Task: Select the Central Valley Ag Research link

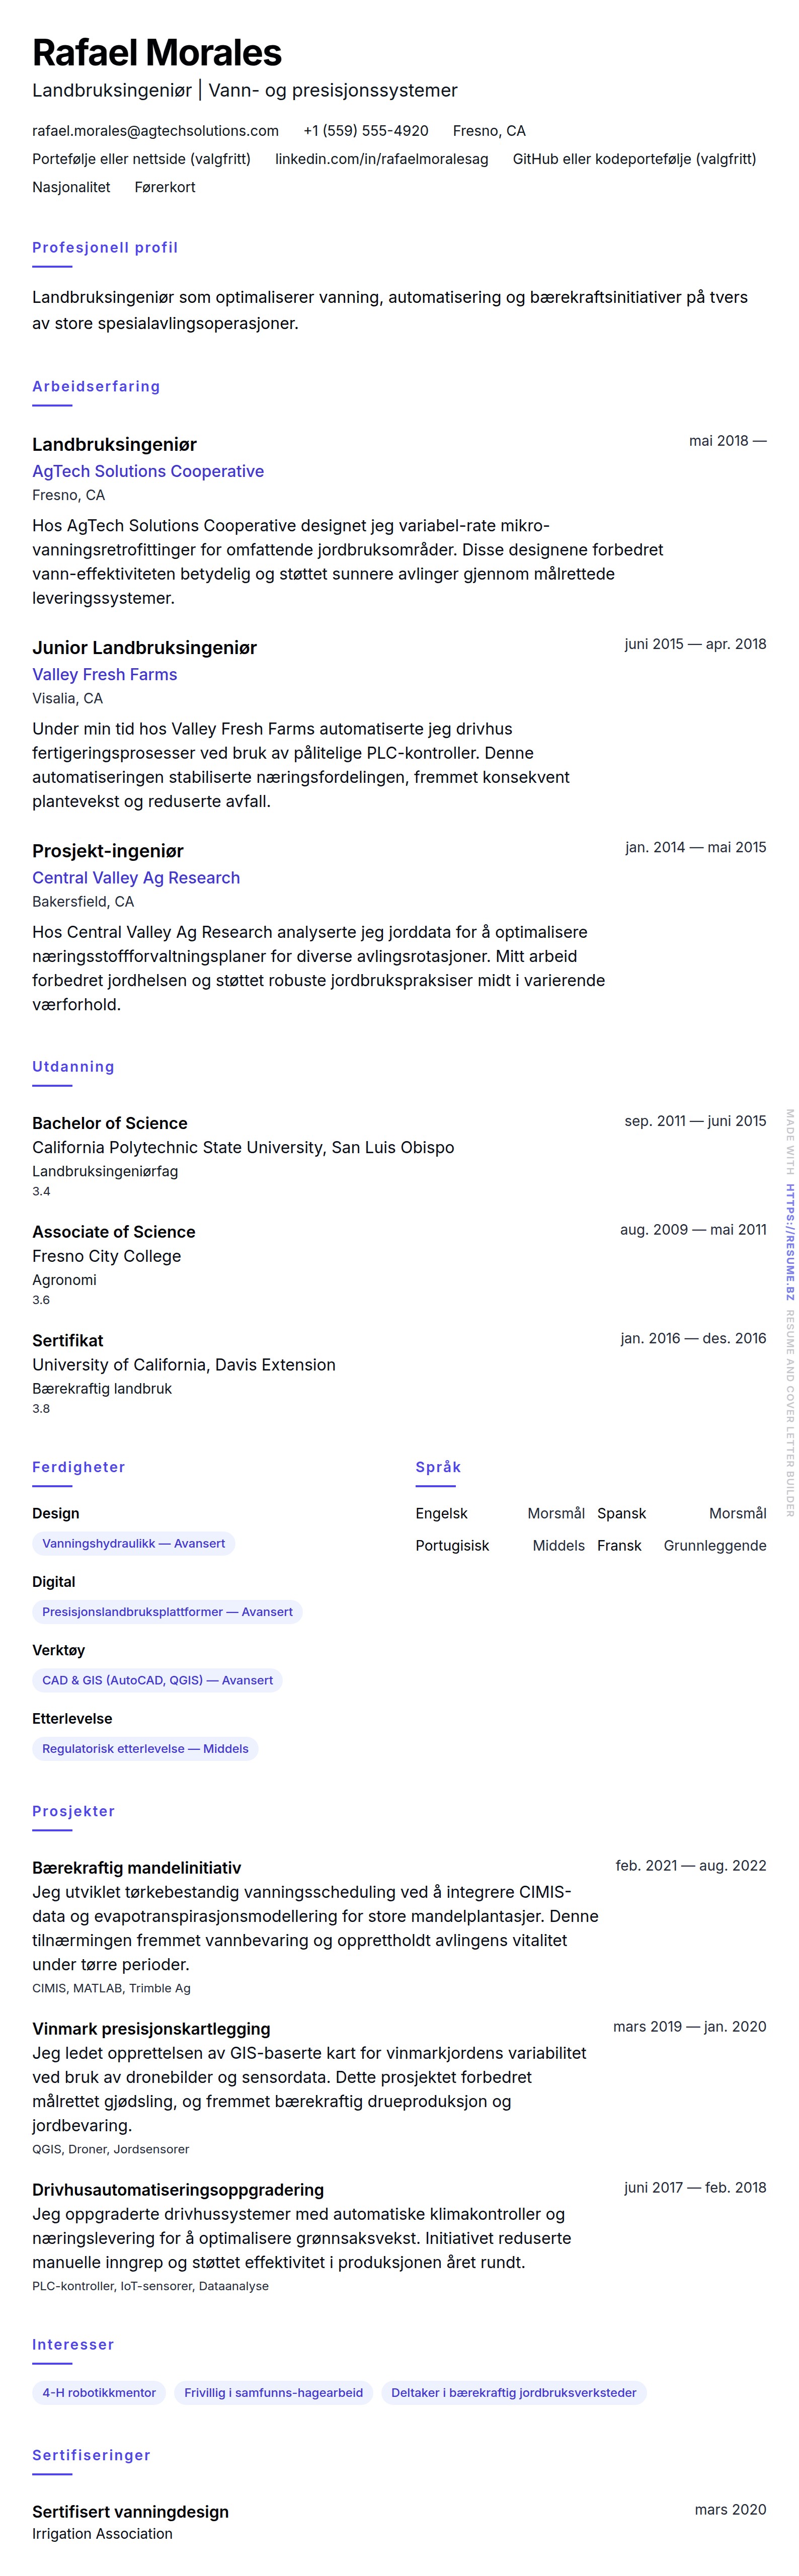Action: tap(136, 877)
